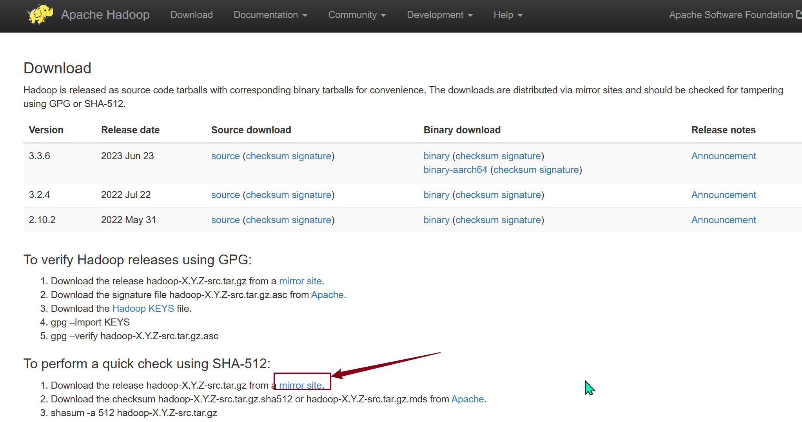Select the 2.10.2 version cell
Screen dimensions: 802x422
coord(42,220)
